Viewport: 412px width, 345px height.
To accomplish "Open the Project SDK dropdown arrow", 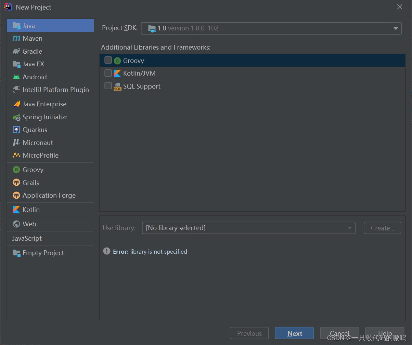I will [x=396, y=28].
